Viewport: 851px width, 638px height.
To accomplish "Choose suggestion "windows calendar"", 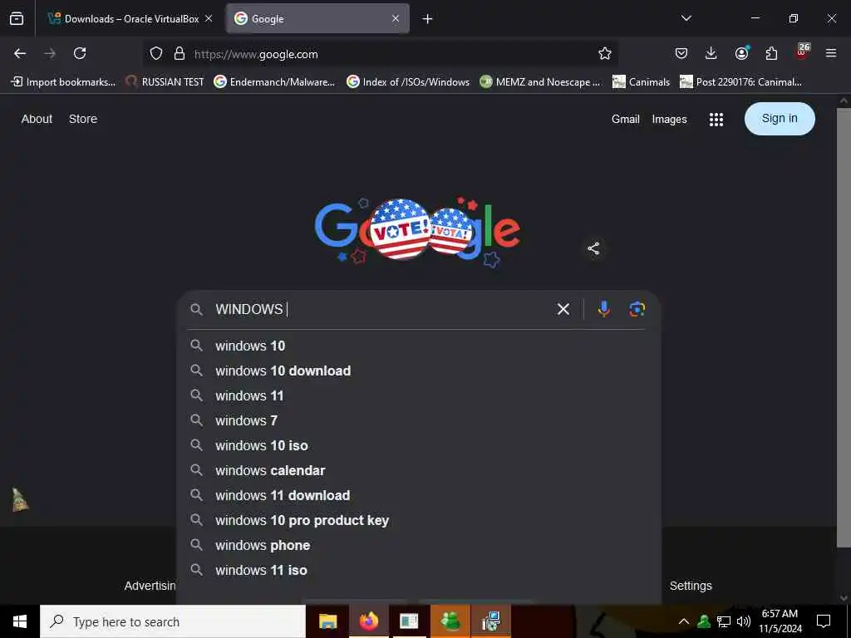I will (419, 470).
